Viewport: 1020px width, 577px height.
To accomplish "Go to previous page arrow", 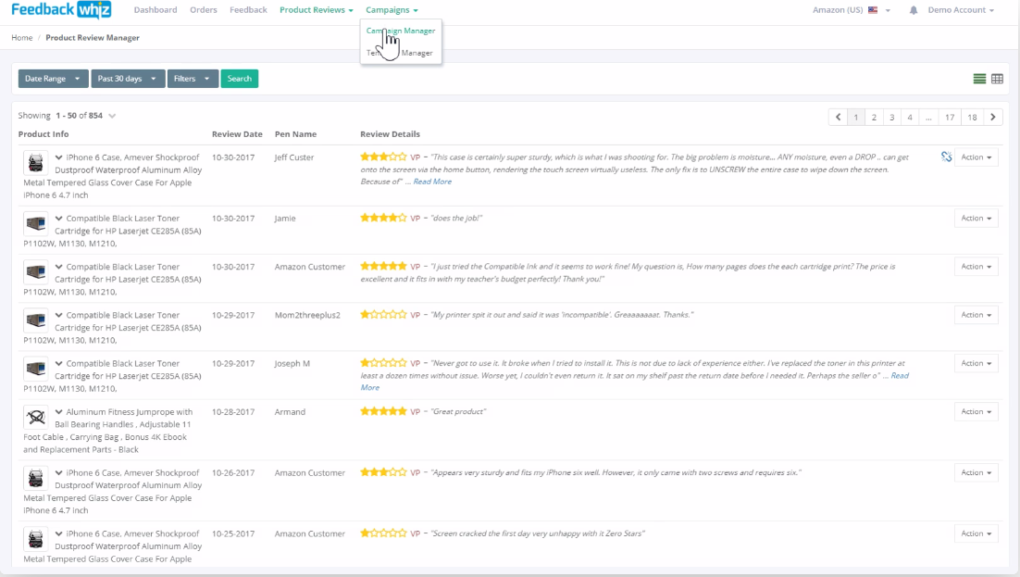I will point(838,118).
